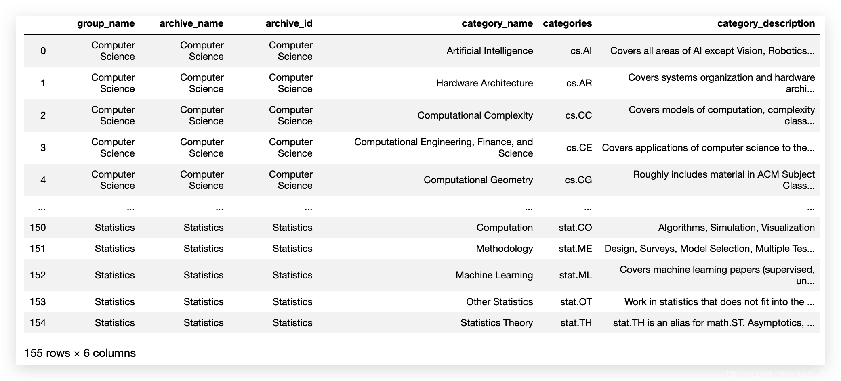Click row index 154
Viewport: 841px width, 381px height.
pos(38,323)
